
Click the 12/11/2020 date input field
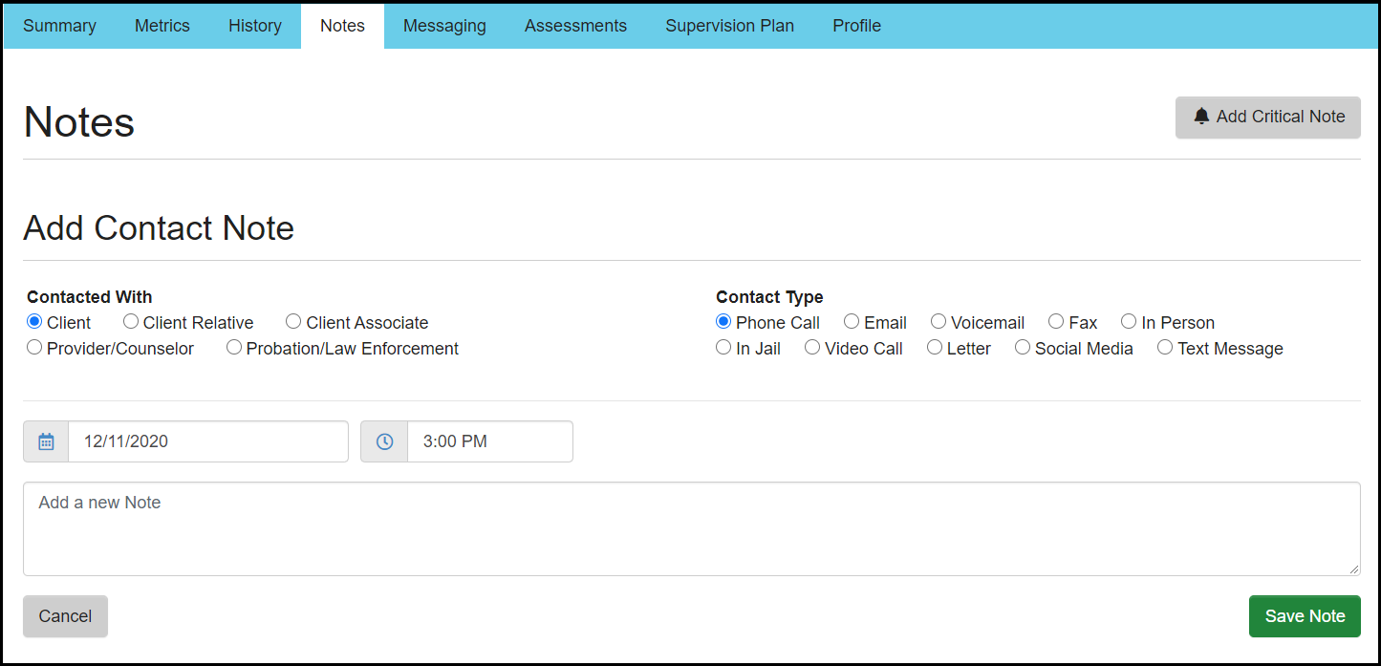pyautogui.click(x=207, y=441)
